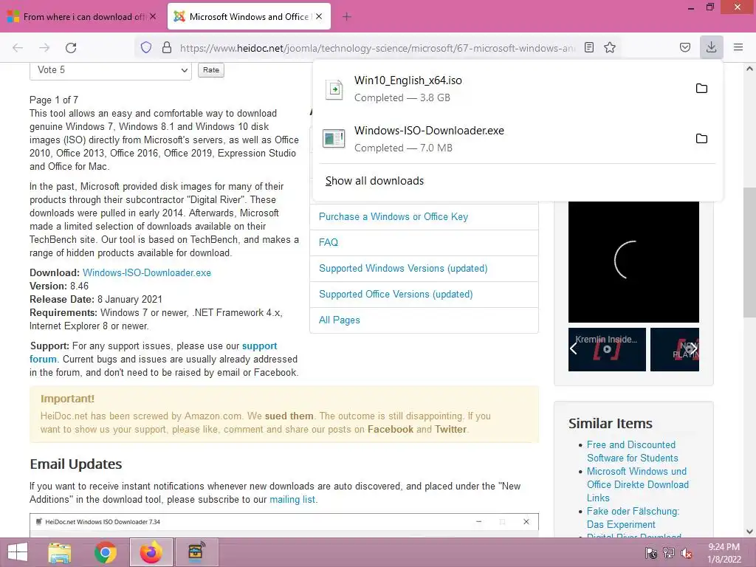756x567 pixels.
Task: Expand the Vote 5 rating dropdown
Action: click(x=111, y=70)
